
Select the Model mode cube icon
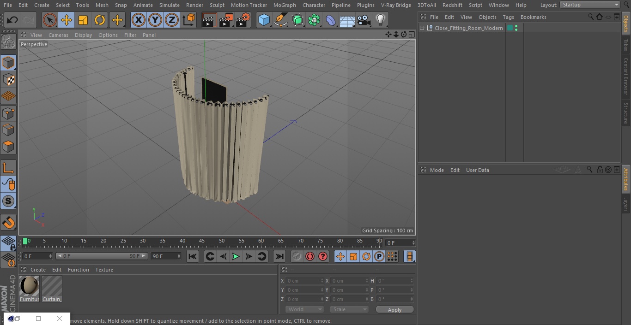click(x=8, y=63)
